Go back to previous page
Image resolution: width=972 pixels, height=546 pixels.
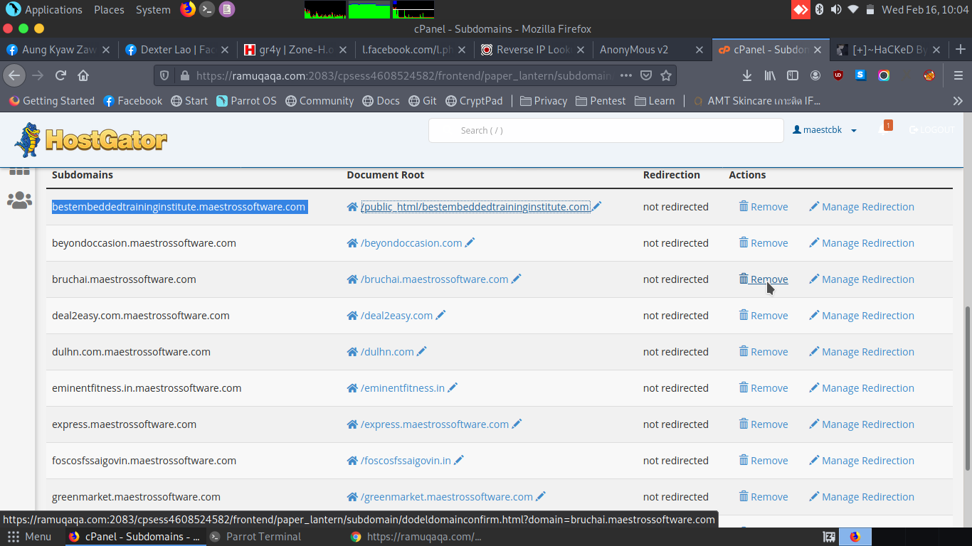[14, 75]
